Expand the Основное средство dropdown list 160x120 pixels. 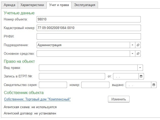[x=133, y=54]
